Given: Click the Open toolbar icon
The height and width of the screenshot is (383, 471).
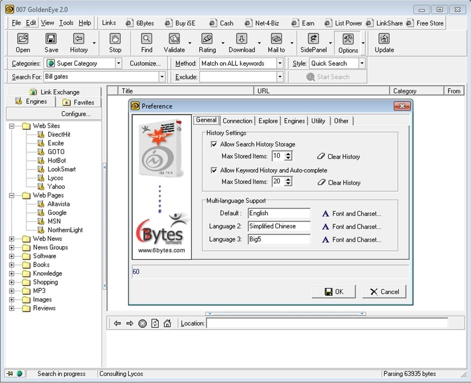Looking at the screenshot, I should [23, 39].
